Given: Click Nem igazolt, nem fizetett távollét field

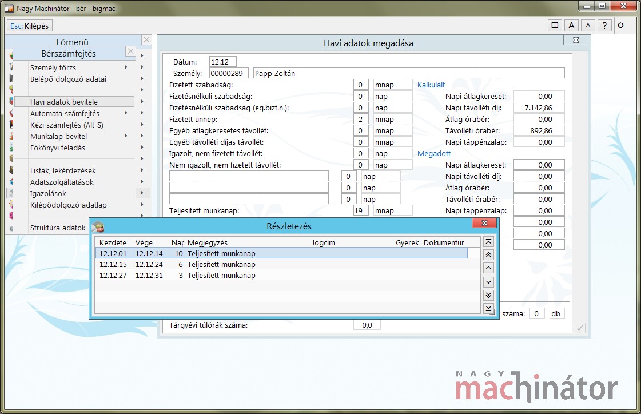Looking at the screenshot, I should 361,165.
